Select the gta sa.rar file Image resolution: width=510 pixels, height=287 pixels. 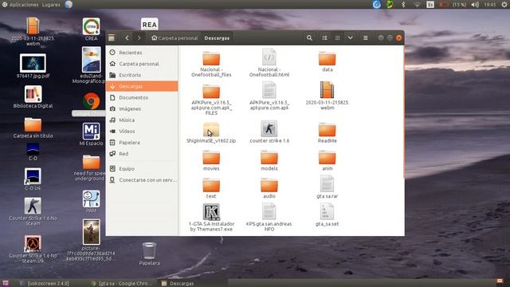tap(328, 187)
